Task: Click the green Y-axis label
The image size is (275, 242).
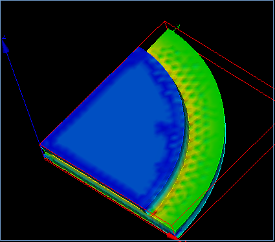Action: [x=178, y=26]
